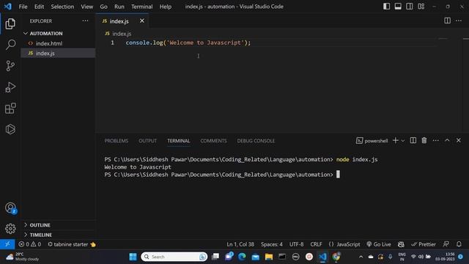Open the terminal launch profile dropdown arrow
This screenshot has height=264, width=469.
point(403,141)
